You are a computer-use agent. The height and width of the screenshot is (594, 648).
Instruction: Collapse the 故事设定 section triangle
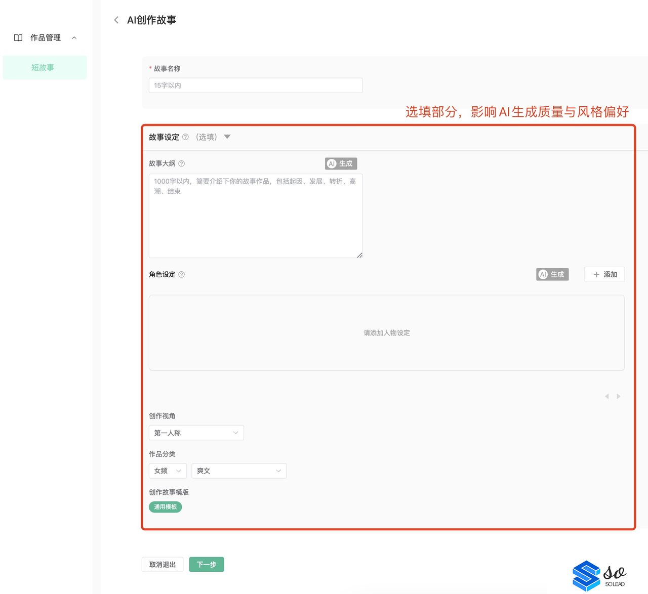click(227, 137)
